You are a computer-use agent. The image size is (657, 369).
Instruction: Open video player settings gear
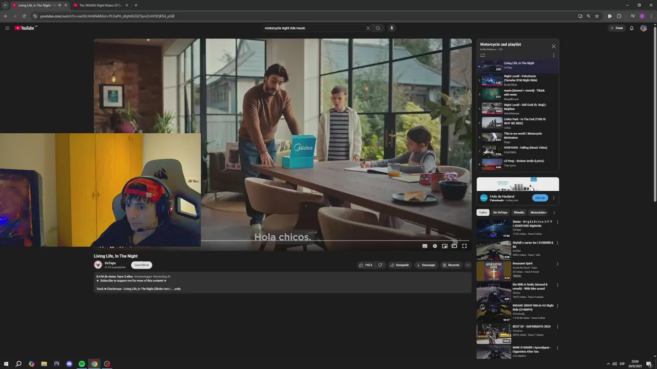(435, 246)
